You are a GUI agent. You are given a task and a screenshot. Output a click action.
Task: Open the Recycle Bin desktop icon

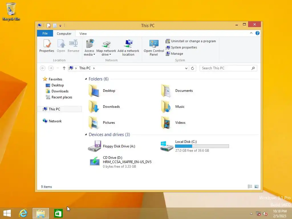[11, 11]
